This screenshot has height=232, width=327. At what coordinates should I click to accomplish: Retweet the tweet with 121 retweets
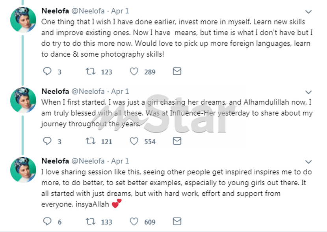[90, 141]
